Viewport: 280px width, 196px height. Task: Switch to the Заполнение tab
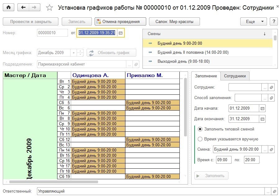coord(206,76)
